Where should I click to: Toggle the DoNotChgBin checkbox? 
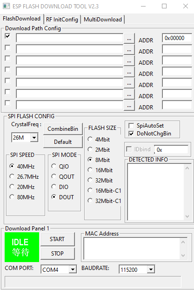[131, 134]
